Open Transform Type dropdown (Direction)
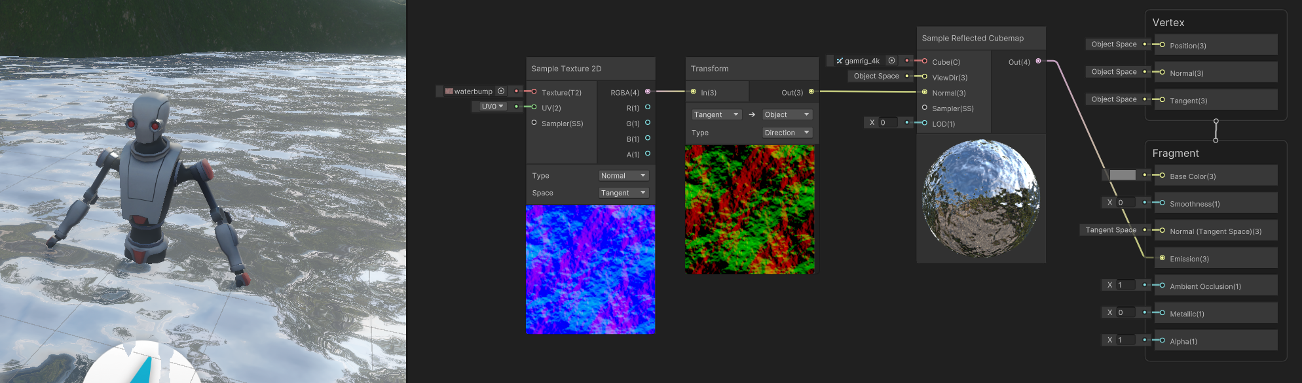 pyautogui.click(x=787, y=133)
